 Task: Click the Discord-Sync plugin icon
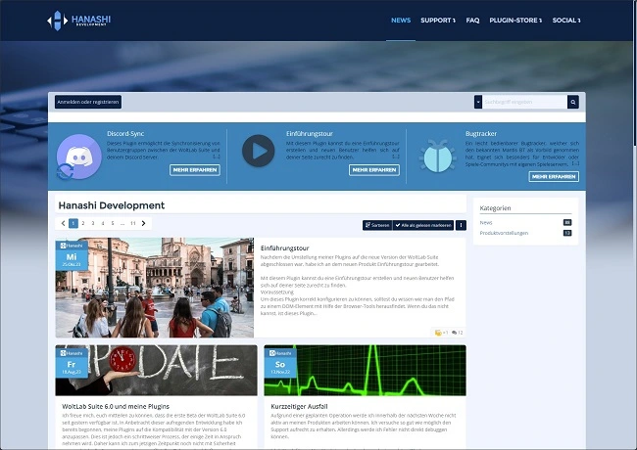click(76, 156)
